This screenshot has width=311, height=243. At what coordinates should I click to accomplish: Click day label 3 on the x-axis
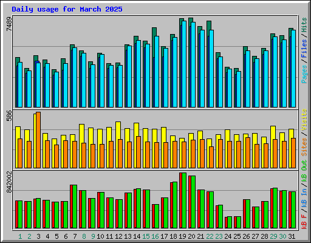pos(38,236)
